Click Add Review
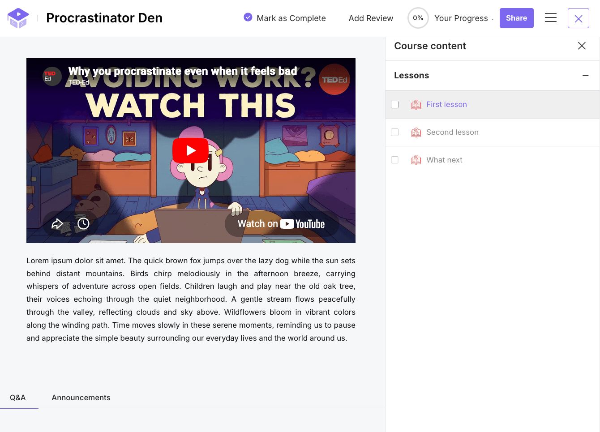The height and width of the screenshot is (432, 600). point(371,18)
